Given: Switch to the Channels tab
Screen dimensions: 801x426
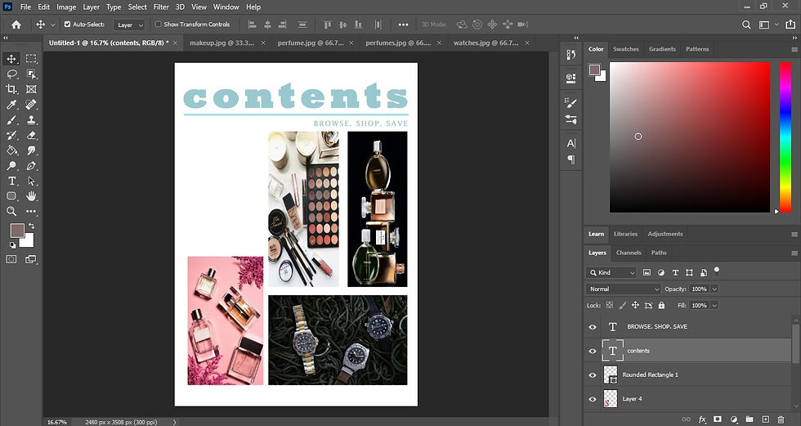Looking at the screenshot, I should [629, 253].
